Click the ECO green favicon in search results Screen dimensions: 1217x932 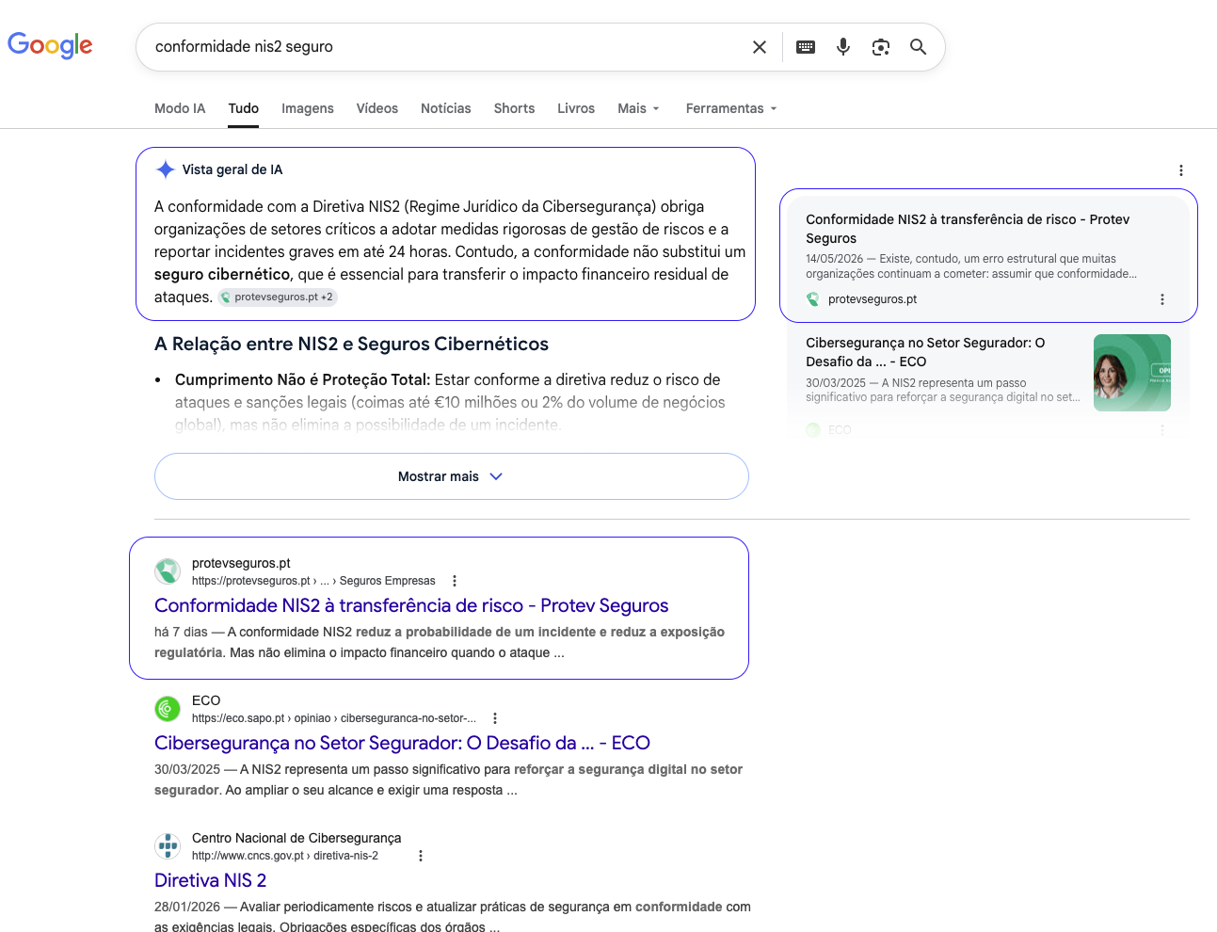coord(168,708)
